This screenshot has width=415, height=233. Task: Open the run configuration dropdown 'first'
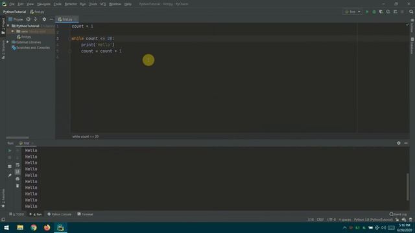[352, 12]
